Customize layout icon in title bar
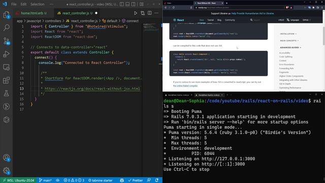This screenshot has width=325, height=183. (x=142, y=4)
